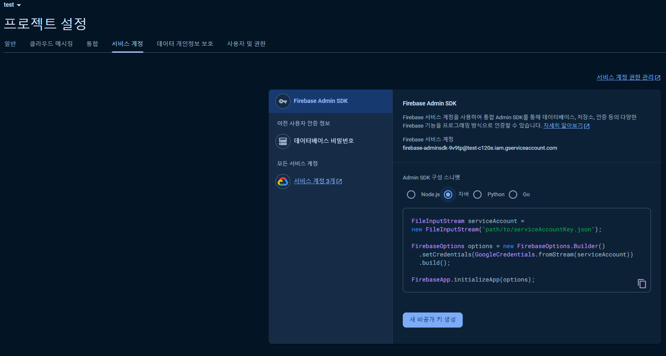Click the FirebaseApp.initializeApp(options) code line
Image resolution: width=666 pixels, height=356 pixels.
click(473, 279)
